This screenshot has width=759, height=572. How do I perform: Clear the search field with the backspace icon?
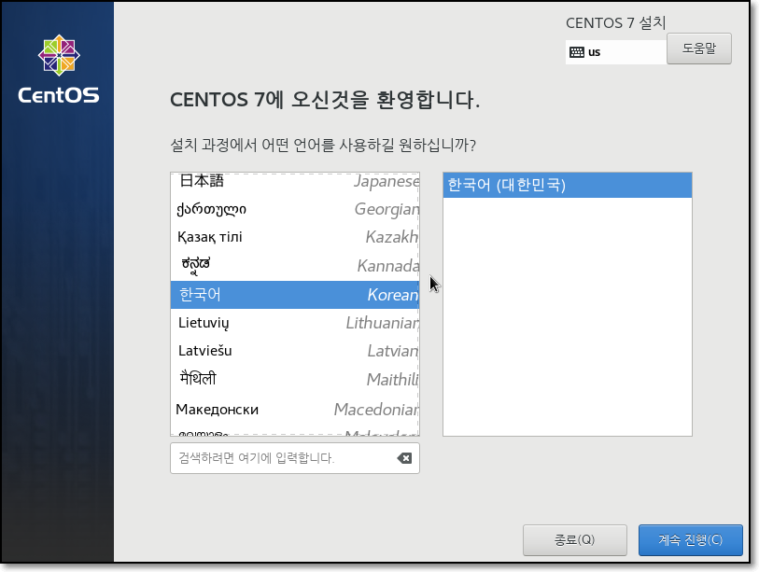pyautogui.click(x=404, y=458)
